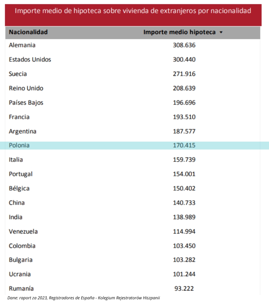Screen dimensions: 269x302
Task: Click the Países Bajos value 196.696
Action: coord(184,103)
